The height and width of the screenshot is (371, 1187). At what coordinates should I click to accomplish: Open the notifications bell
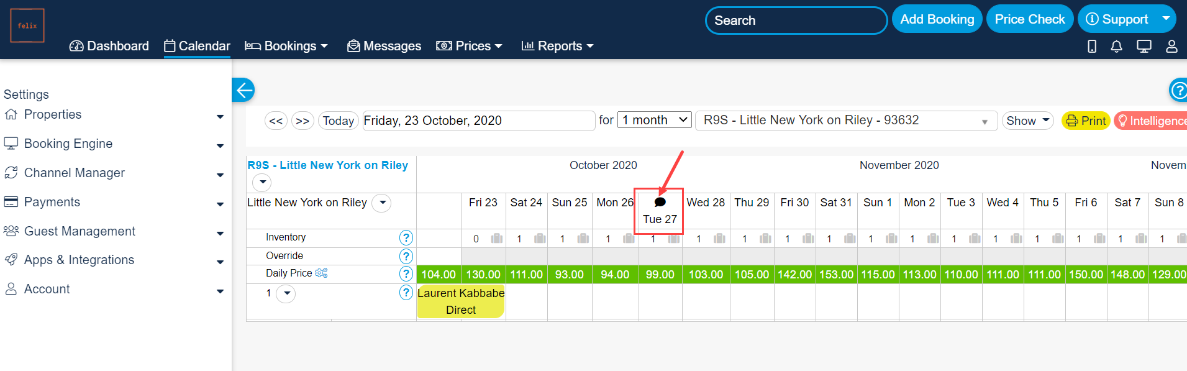coord(1116,46)
